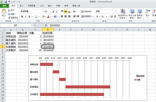Switch to the Insert ribbon tab

[22, 6]
